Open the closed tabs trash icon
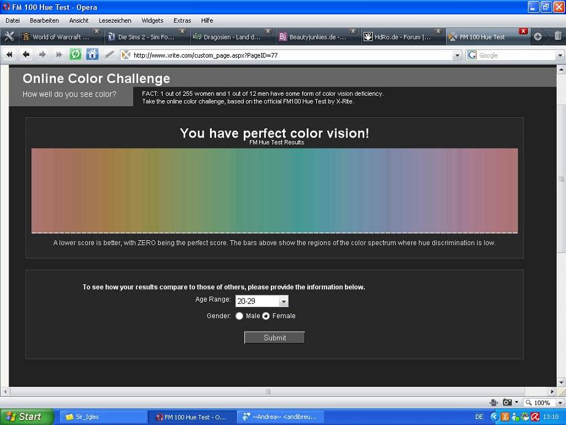Screen dimensions: 566x425 click(557, 36)
